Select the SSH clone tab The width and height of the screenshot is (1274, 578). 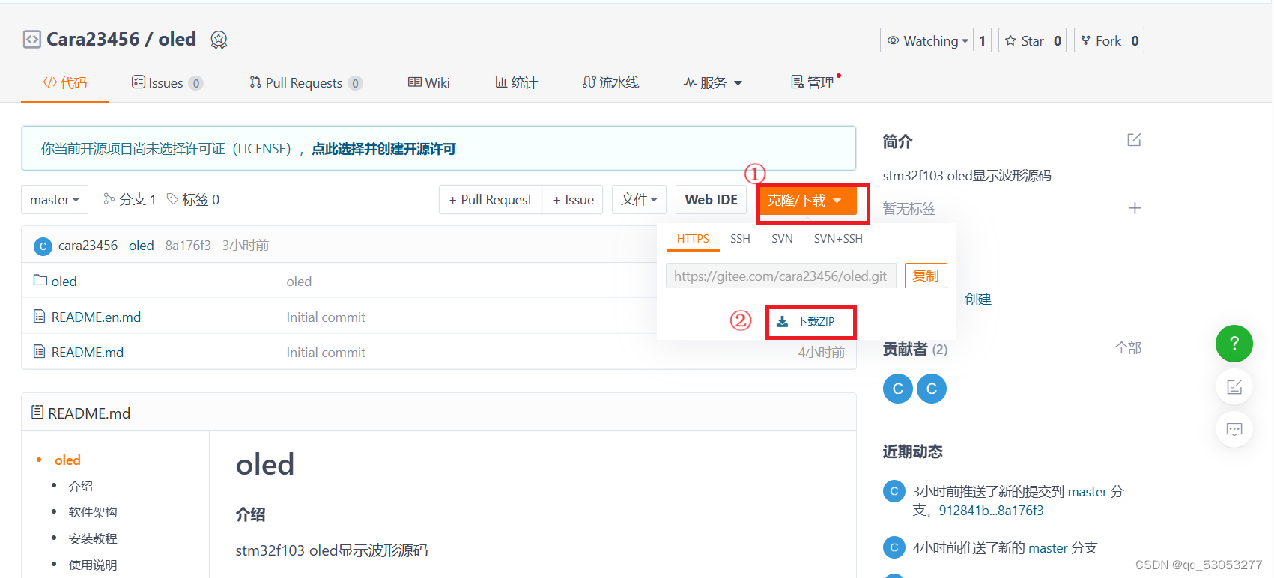(x=740, y=239)
